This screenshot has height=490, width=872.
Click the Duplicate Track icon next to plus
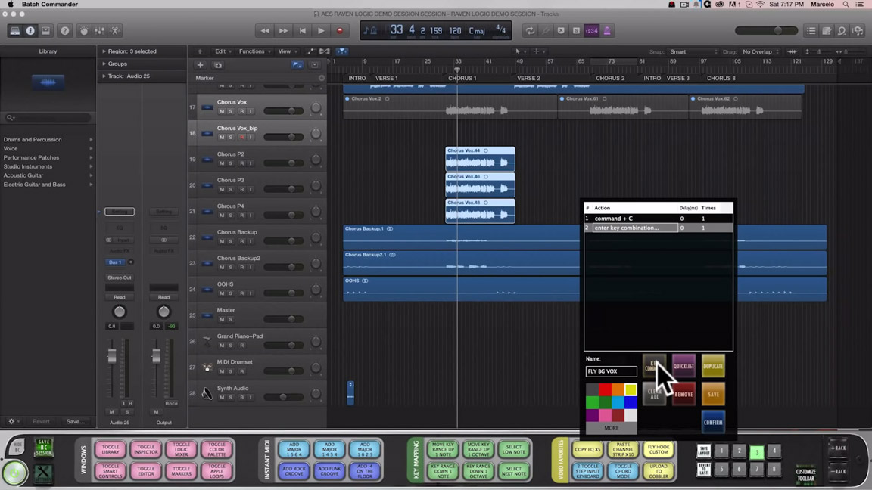218,65
